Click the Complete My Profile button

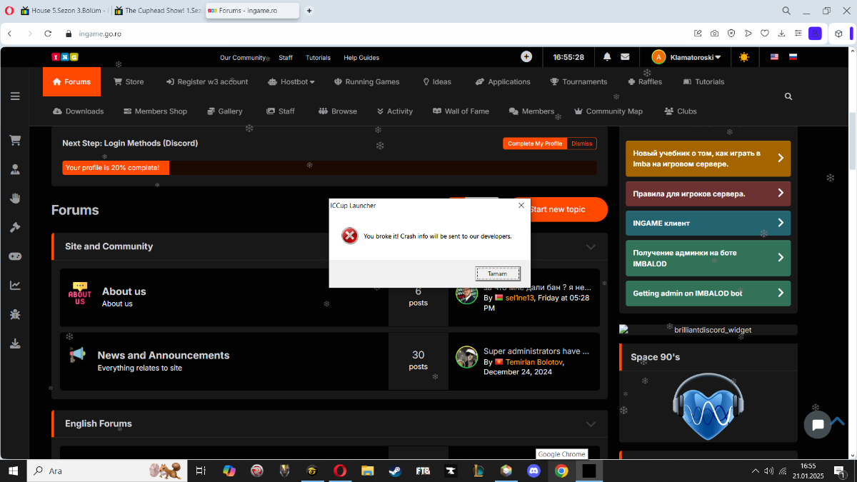[x=535, y=144]
